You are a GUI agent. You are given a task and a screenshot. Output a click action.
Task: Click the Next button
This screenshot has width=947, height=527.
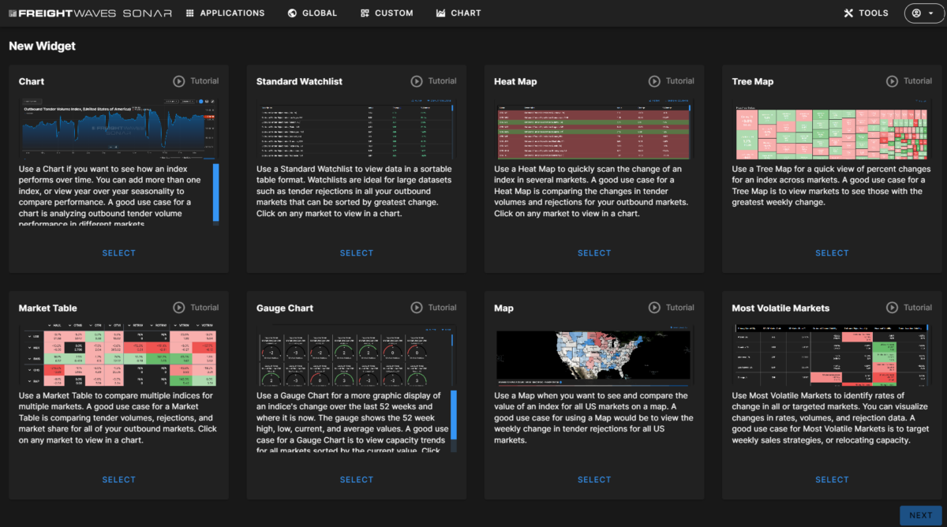[x=920, y=515]
